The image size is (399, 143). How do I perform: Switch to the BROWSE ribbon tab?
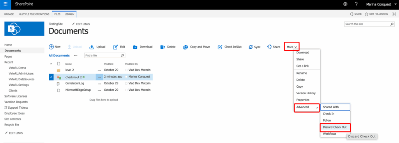9,14
